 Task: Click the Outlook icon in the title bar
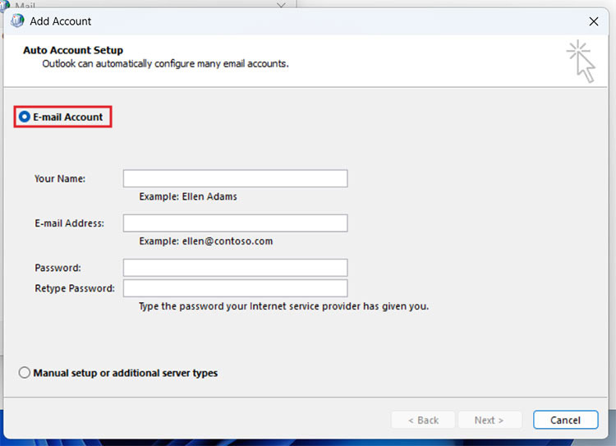click(x=17, y=21)
